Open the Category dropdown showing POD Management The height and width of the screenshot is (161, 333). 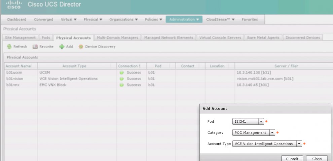[254, 132]
